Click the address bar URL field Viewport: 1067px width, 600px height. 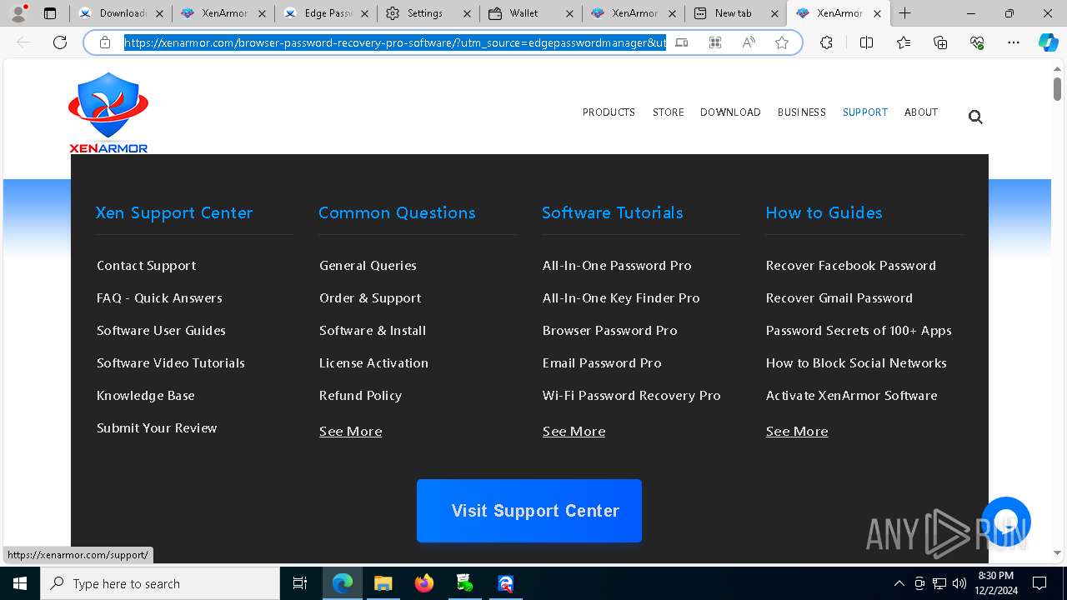pos(395,42)
